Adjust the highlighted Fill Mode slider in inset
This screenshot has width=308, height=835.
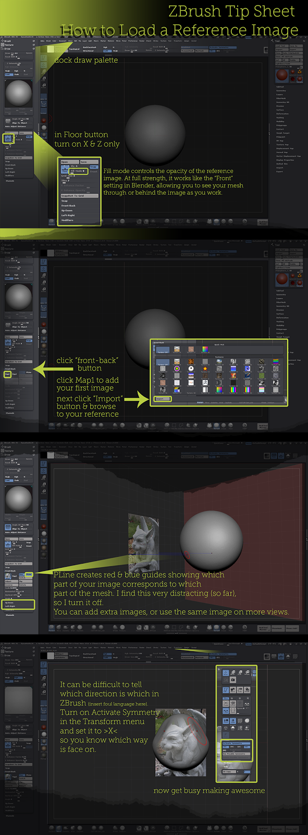79,171
